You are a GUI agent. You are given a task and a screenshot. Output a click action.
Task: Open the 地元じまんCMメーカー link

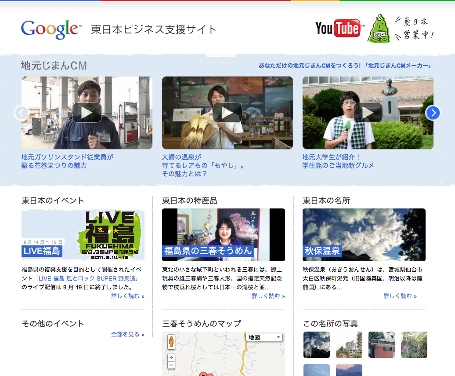pyautogui.click(x=345, y=66)
